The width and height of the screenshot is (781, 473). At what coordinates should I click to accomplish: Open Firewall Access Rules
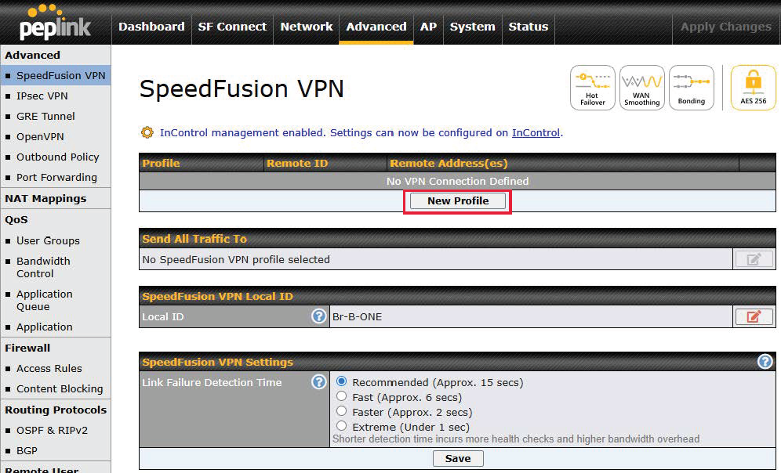pos(49,369)
